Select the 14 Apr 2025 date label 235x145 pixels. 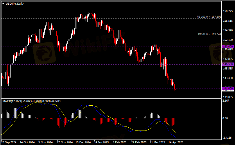[176, 142]
